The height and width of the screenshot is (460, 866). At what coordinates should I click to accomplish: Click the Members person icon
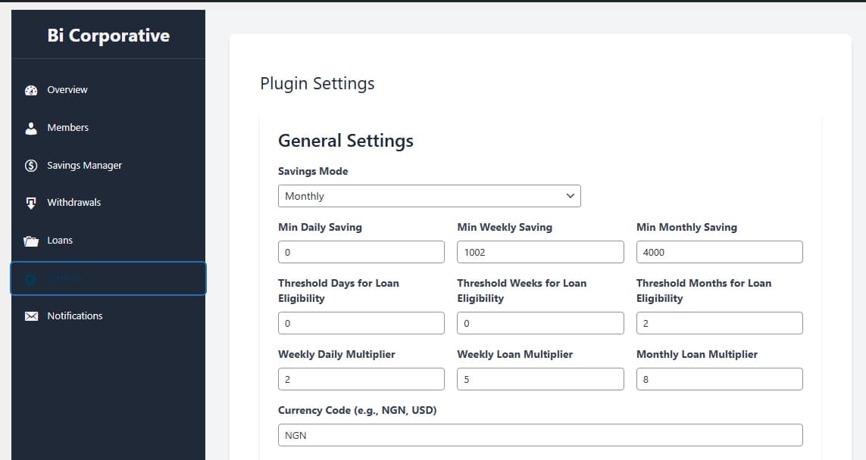(31, 128)
